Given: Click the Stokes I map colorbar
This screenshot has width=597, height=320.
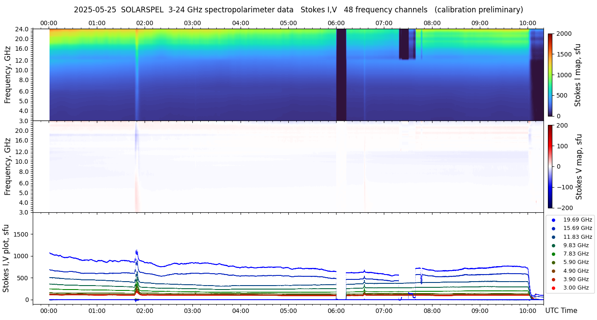Looking at the screenshot, I should point(550,75).
